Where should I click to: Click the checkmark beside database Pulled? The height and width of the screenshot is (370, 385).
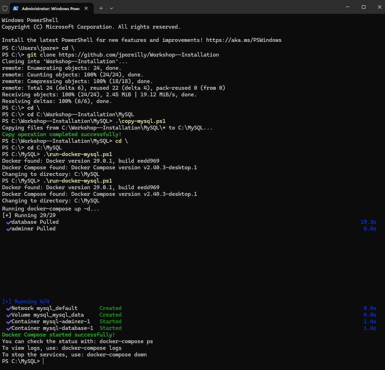coord(9,222)
